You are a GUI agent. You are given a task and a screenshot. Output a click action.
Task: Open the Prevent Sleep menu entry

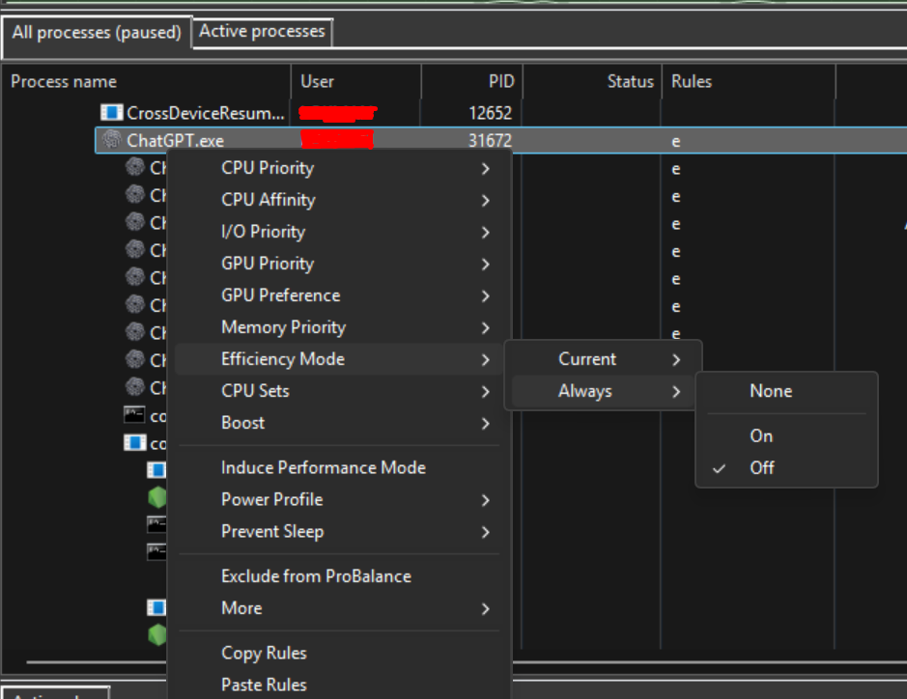pos(339,531)
